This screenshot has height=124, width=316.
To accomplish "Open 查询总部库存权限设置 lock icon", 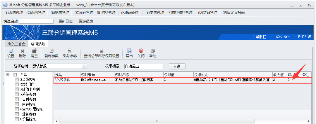I will (102, 51).
